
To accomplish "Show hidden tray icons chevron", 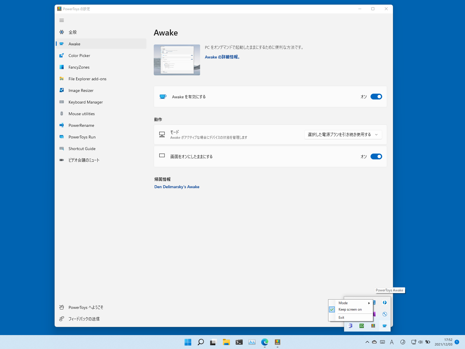I will [x=367, y=342].
